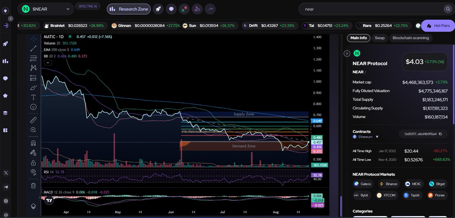Click the login arrow sidebar icon
Viewport: 455px width, 218px height.
coord(5,26)
